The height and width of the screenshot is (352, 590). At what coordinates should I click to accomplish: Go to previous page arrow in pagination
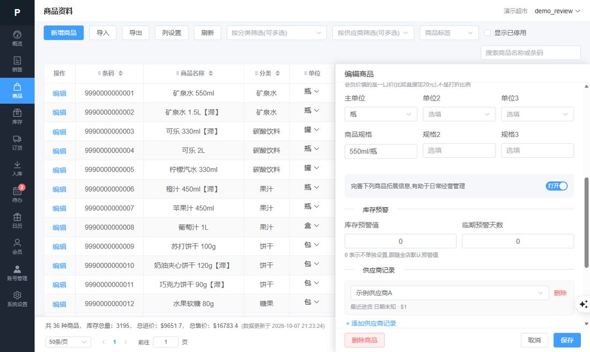[x=104, y=342]
